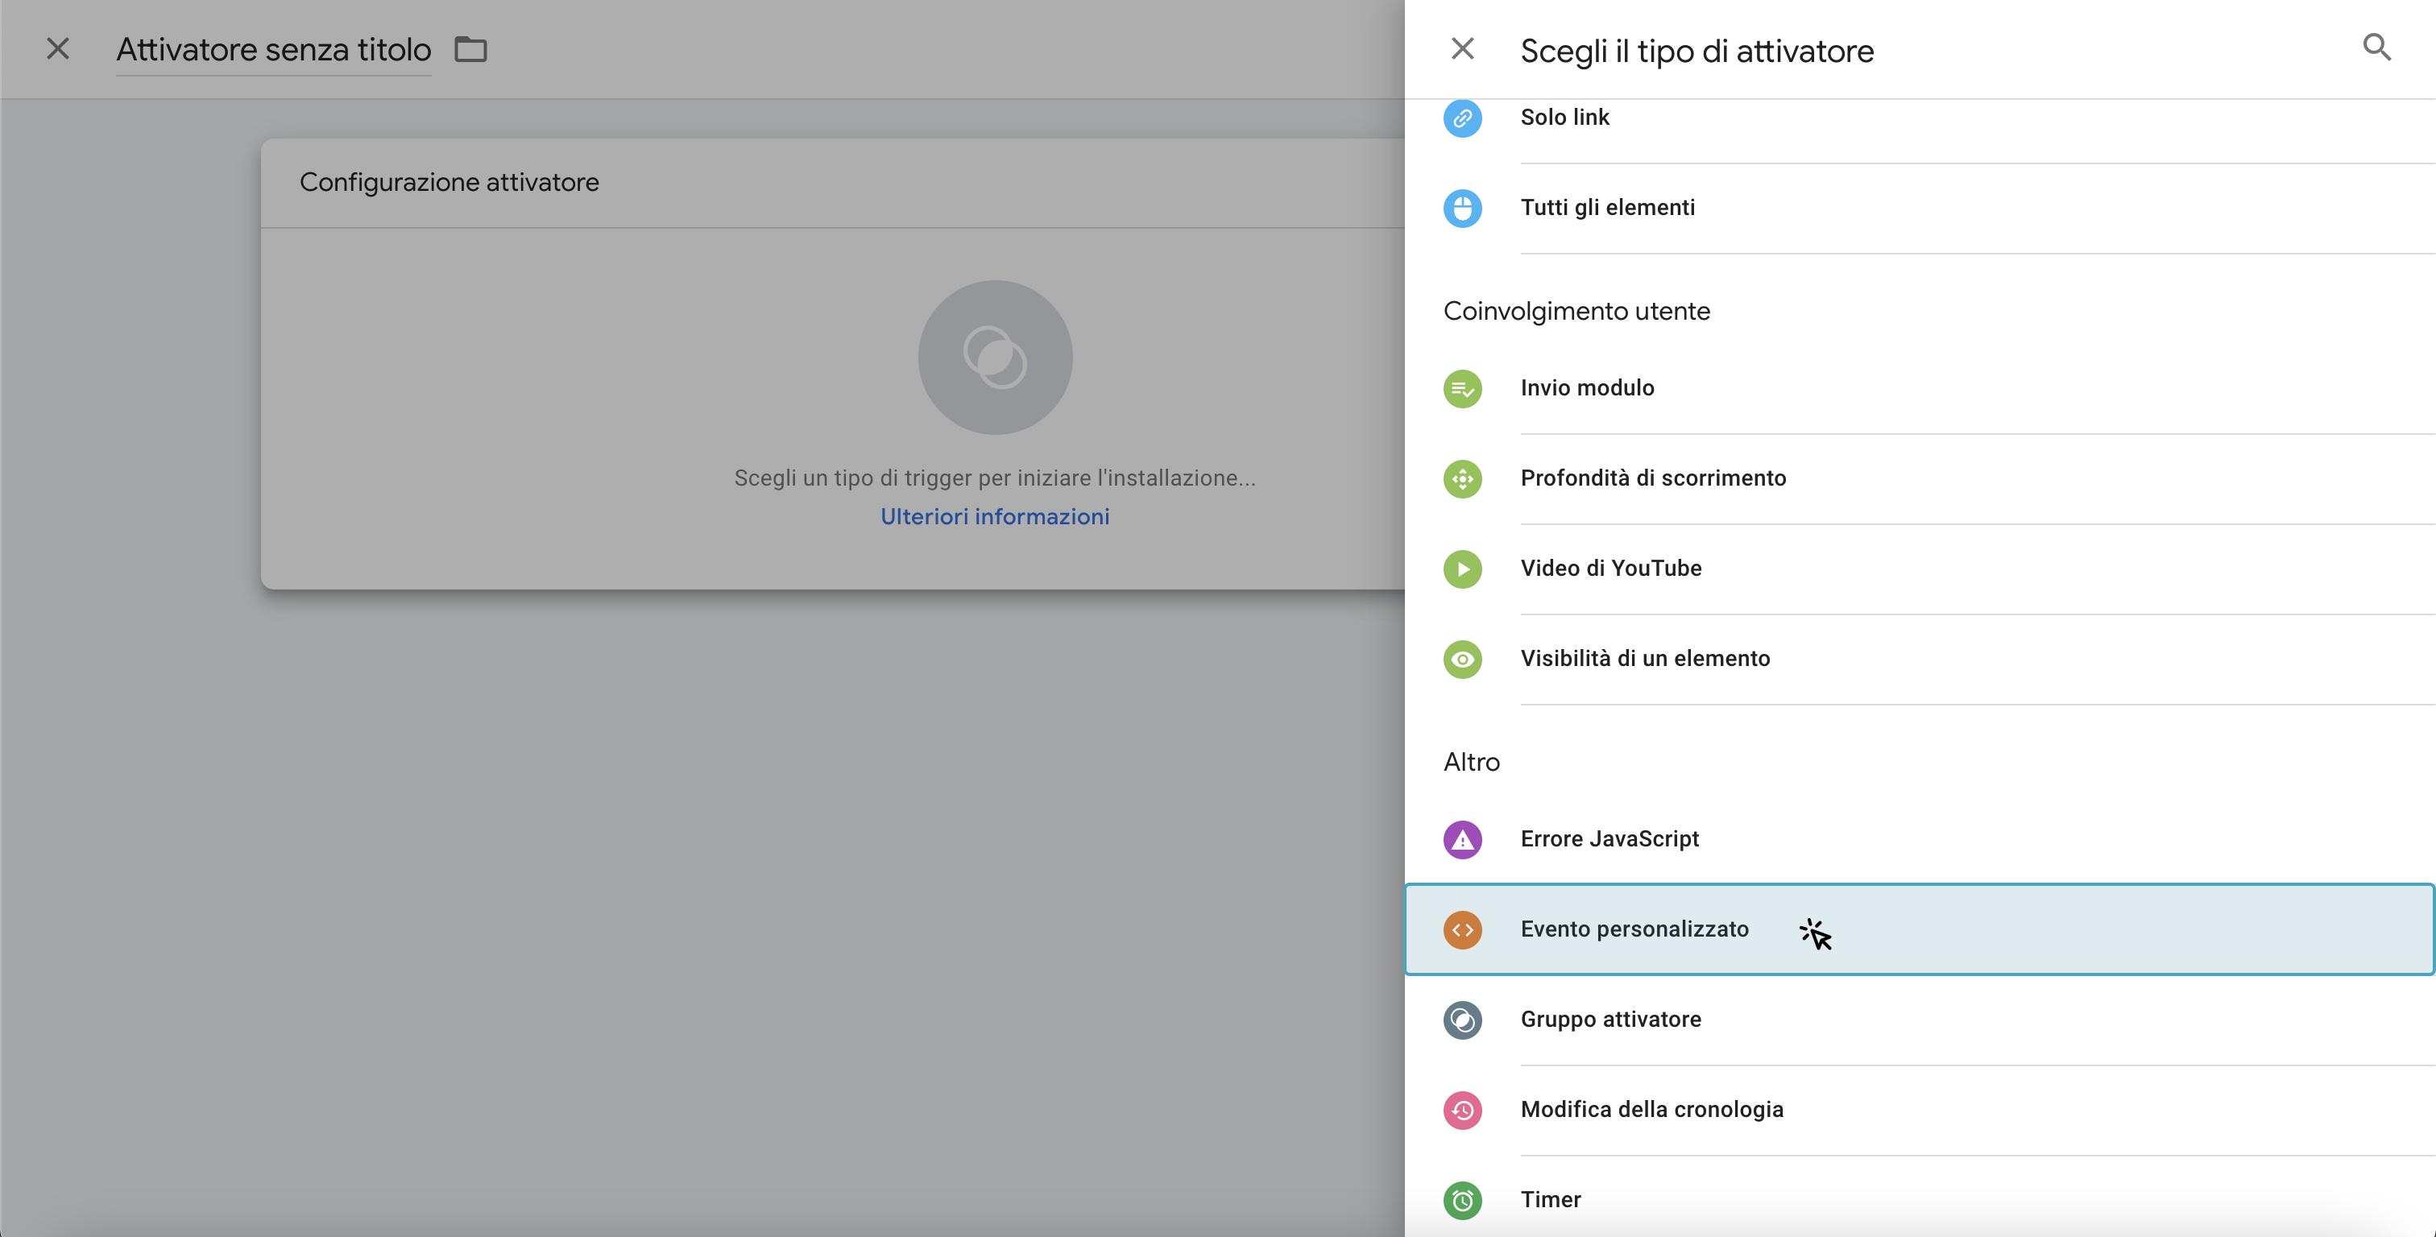Select Errore JavaScript trigger type
This screenshot has width=2436, height=1237.
click(x=1920, y=840)
